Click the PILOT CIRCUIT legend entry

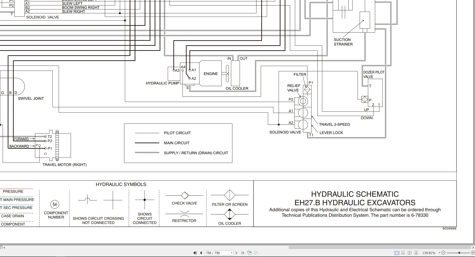click(x=177, y=133)
